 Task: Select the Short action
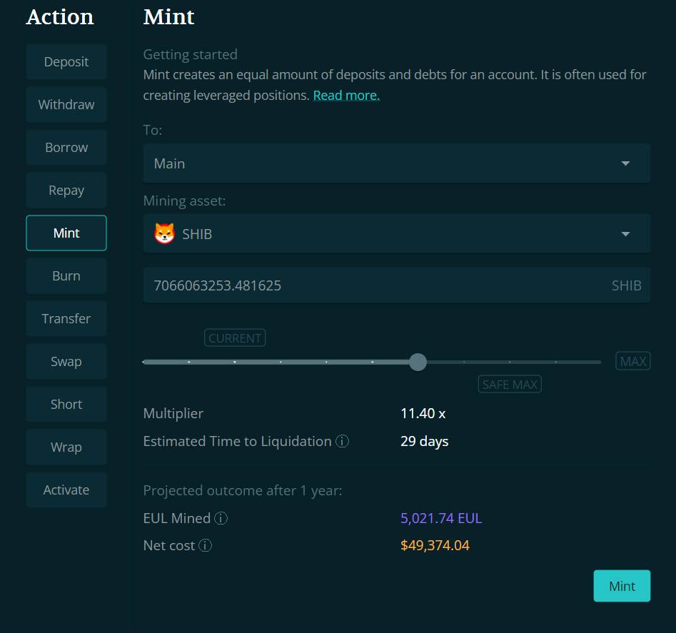point(66,405)
